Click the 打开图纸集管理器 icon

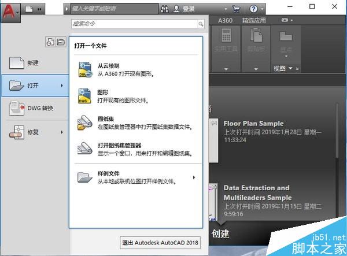[x=84, y=149]
